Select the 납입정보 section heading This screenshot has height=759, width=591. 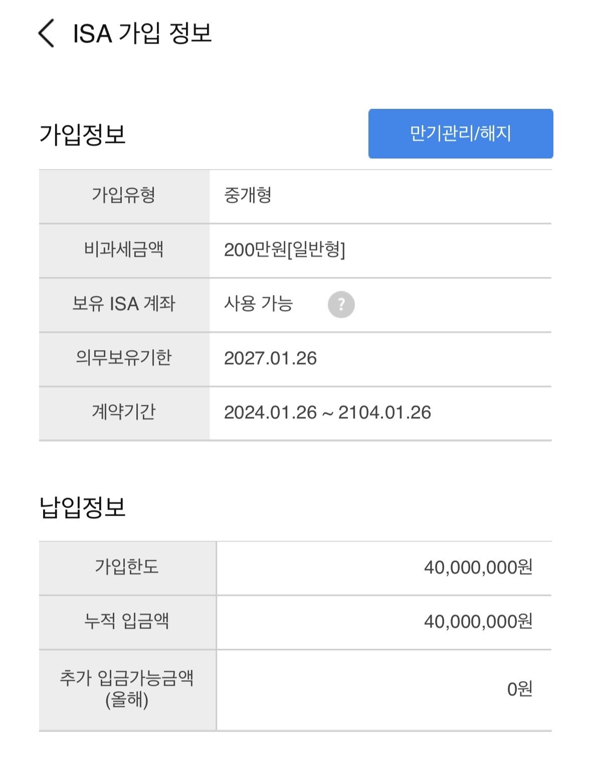click(82, 507)
